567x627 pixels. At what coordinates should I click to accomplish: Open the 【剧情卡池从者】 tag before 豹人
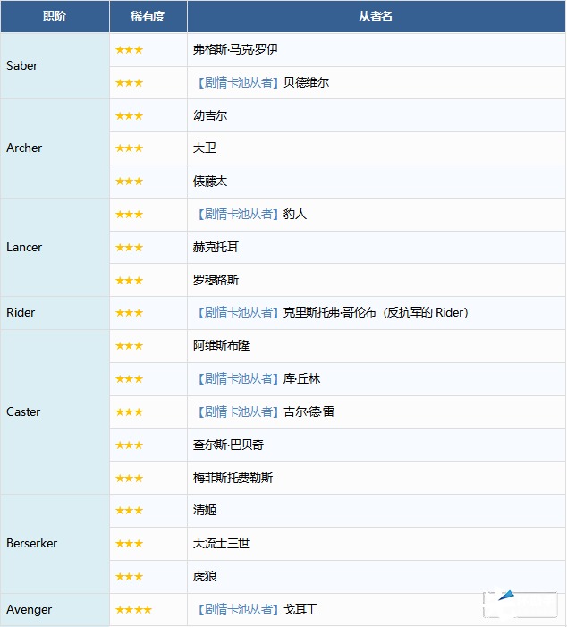pyautogui.click(x=237, y=215)
